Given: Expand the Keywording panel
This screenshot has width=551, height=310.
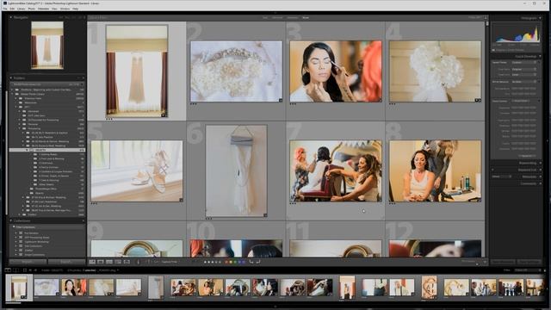Looking at the screenshot, I should pyautogui.click(x=540, y=163).
